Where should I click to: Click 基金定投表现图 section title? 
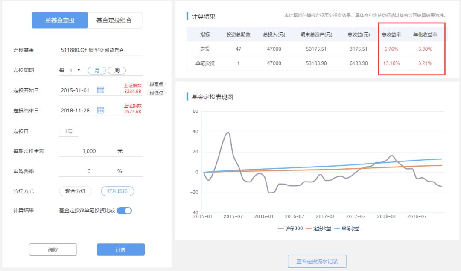(212, 97)
